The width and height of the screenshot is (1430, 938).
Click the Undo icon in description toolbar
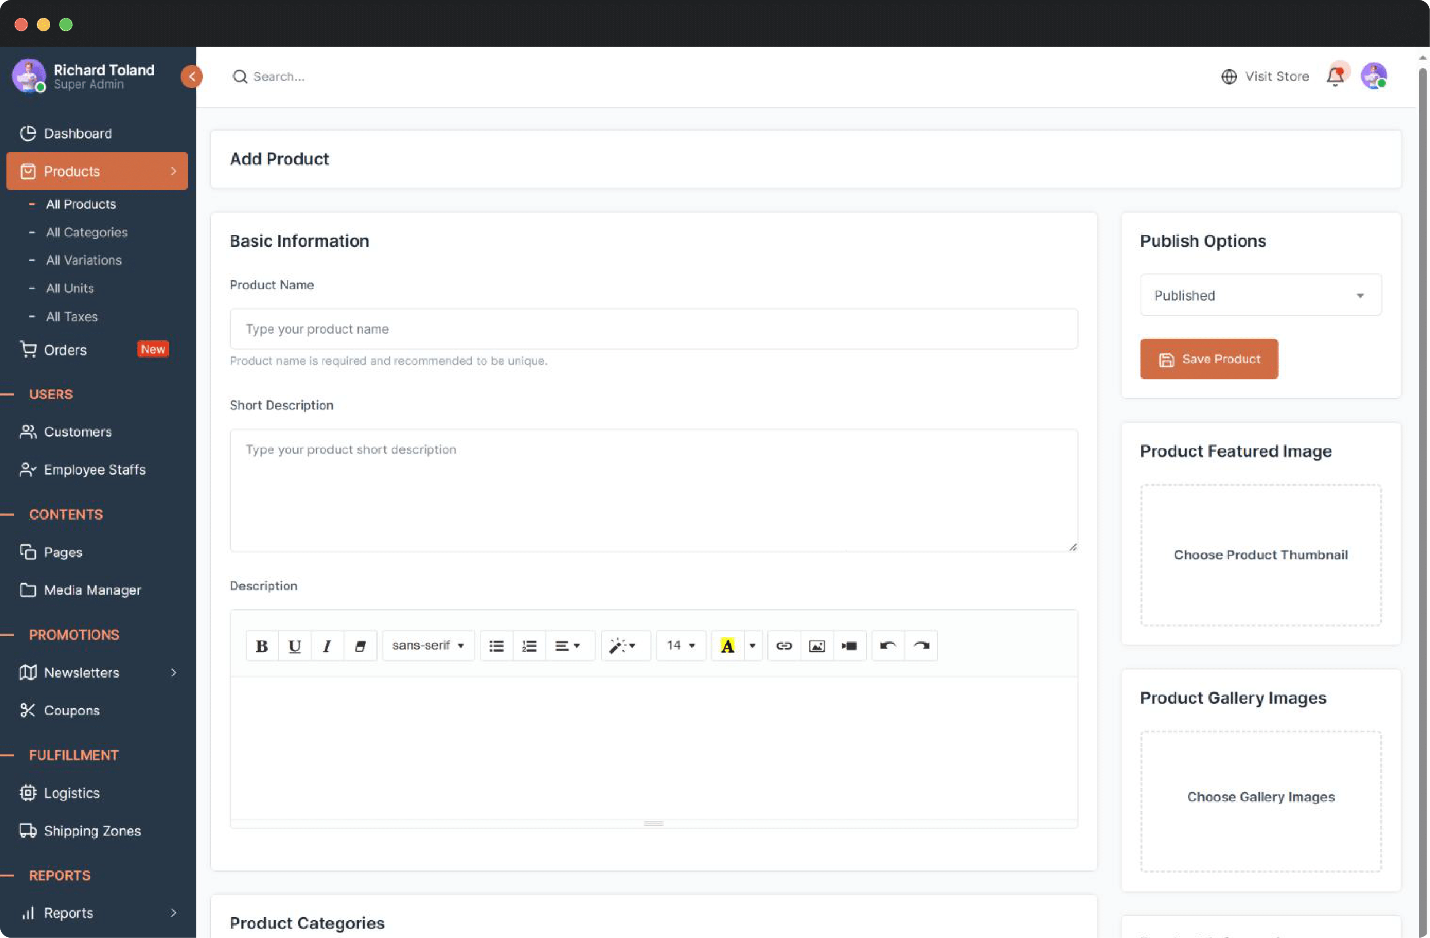tap(886, 645)
